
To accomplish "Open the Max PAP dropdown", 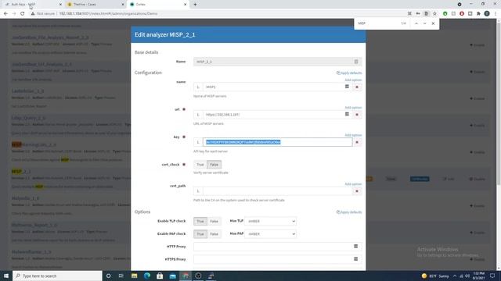I will point(271,234).
